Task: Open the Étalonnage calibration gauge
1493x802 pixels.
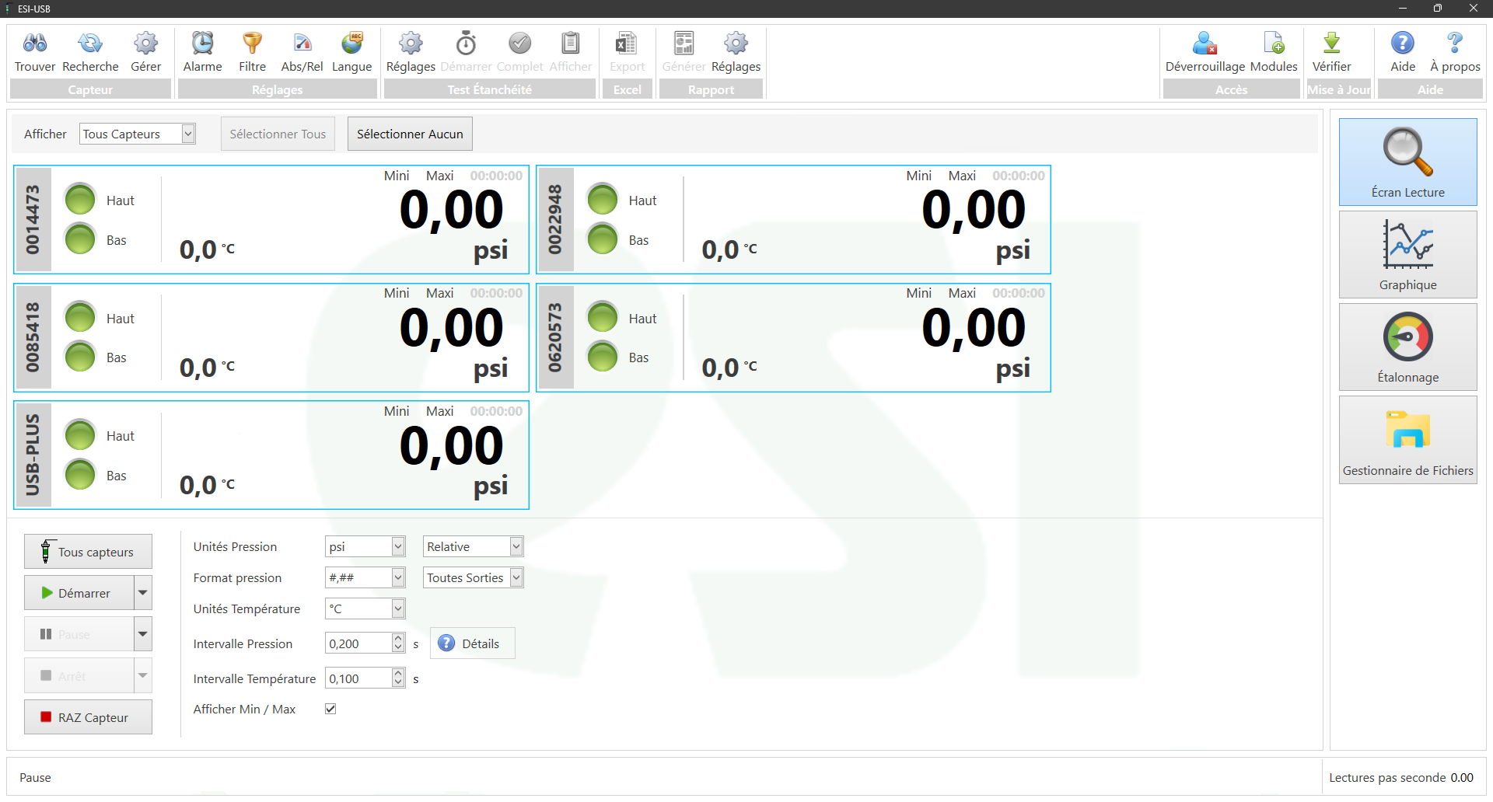Action: (x=1407, y=347)
